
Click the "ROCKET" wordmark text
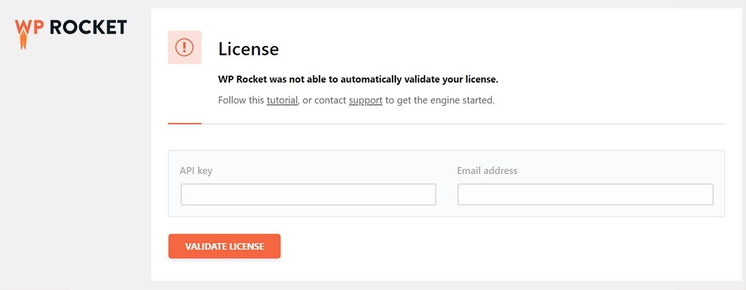[89, 27]
